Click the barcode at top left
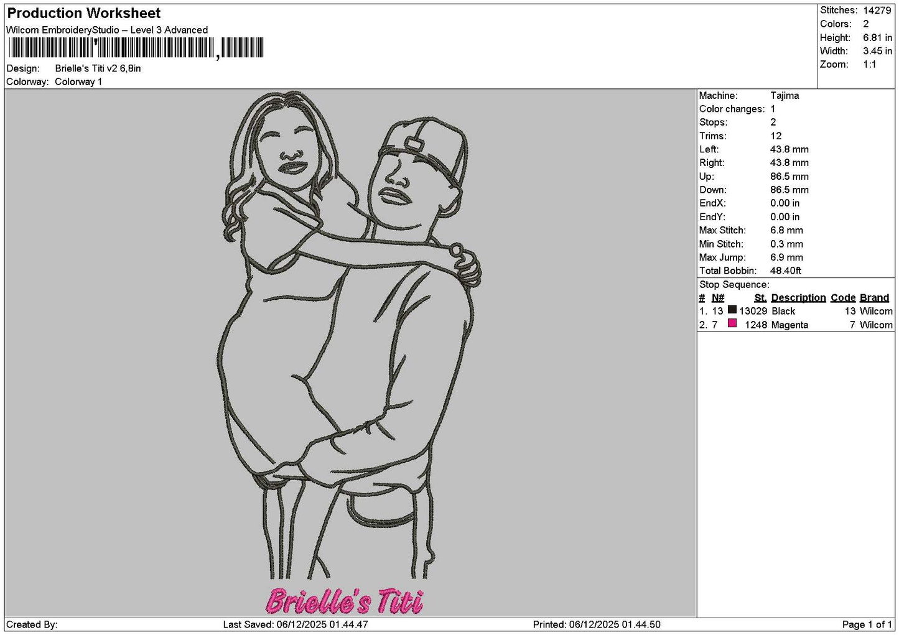This screenshot has width=899, height=635. click(135, 48)
